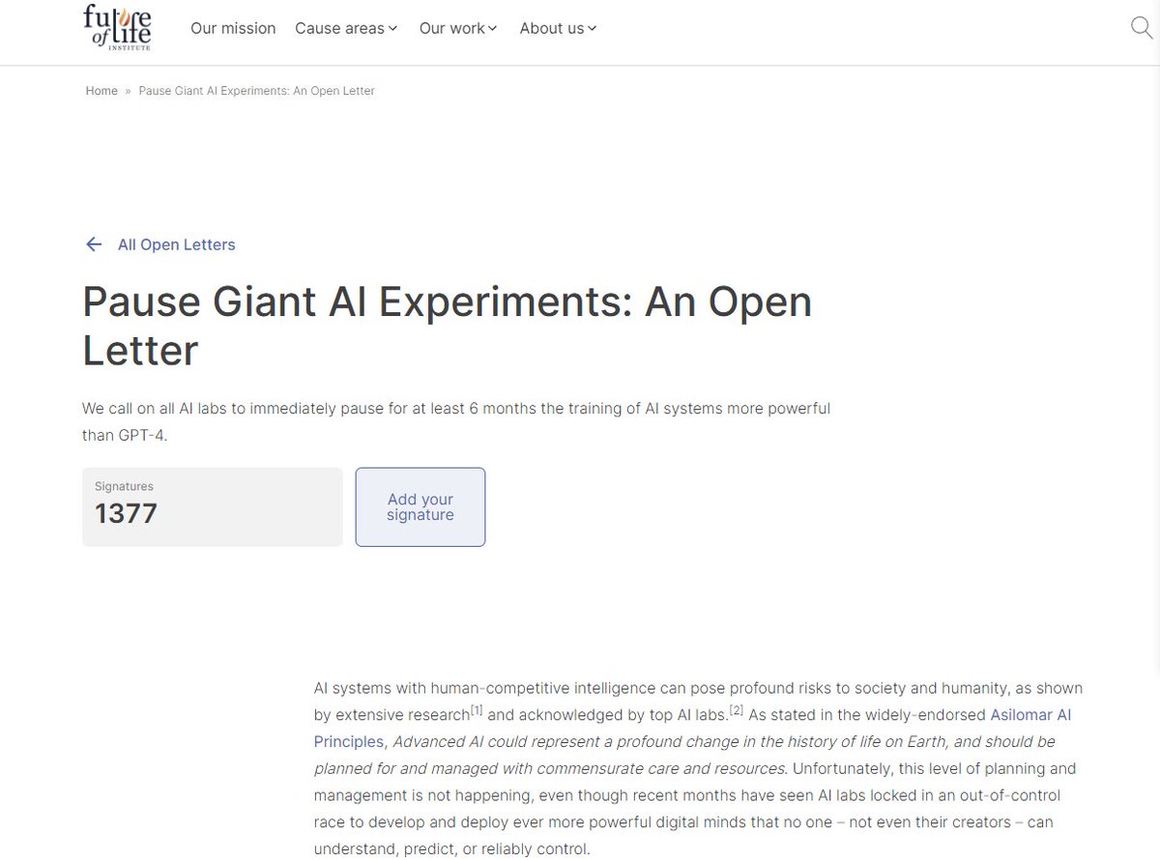Screen dimensions: 1160x860
Task: Open the Asilomar AI Principles link
Action: tap(693, 729)
